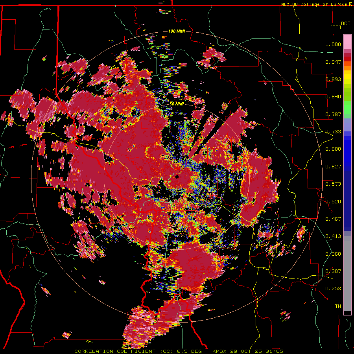This screenshot has width=354, height=354.
Task: Click the 0.787 legend value
Action: [x=333, y=114]
